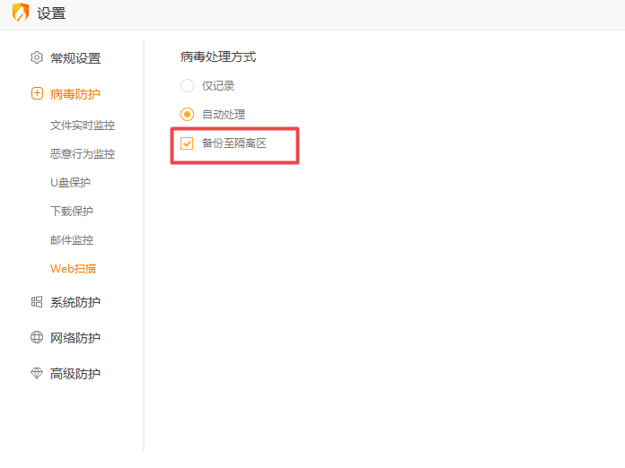
Task: Open 文件实时监控 settings page
Action: [83, 126]
